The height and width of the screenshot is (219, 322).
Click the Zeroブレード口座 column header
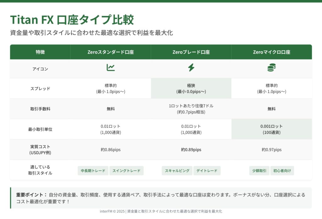pos(191,52)
